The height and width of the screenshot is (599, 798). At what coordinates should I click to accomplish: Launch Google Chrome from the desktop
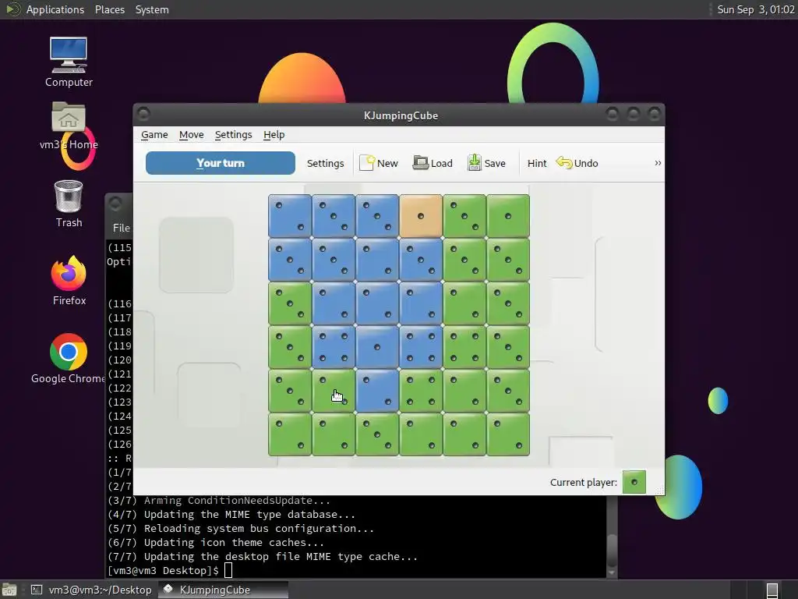[x=69, y=359]
